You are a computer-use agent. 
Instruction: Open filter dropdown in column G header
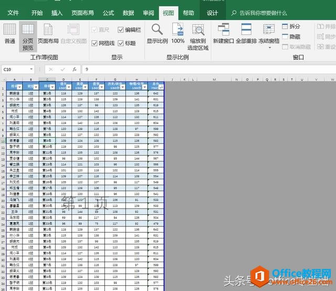tap(122, 87)
